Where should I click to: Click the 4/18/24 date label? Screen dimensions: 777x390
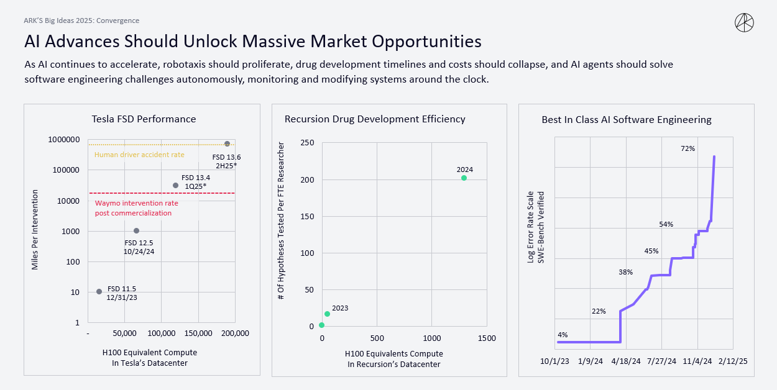(627, 360)
